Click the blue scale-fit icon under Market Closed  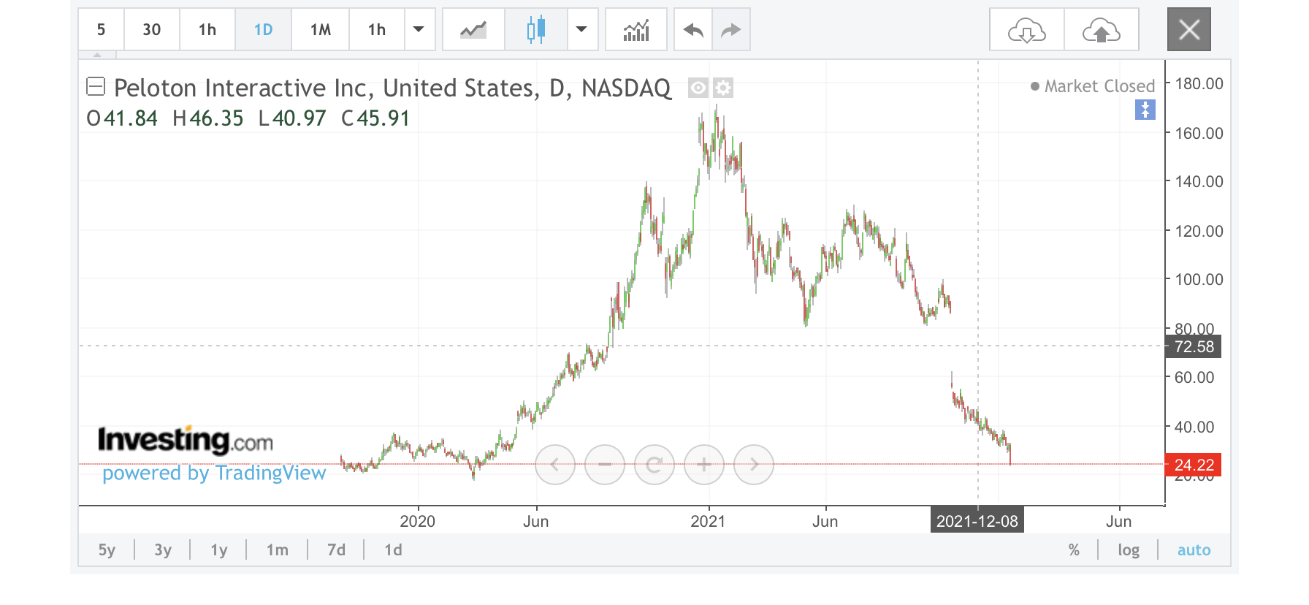point(1145,110)
